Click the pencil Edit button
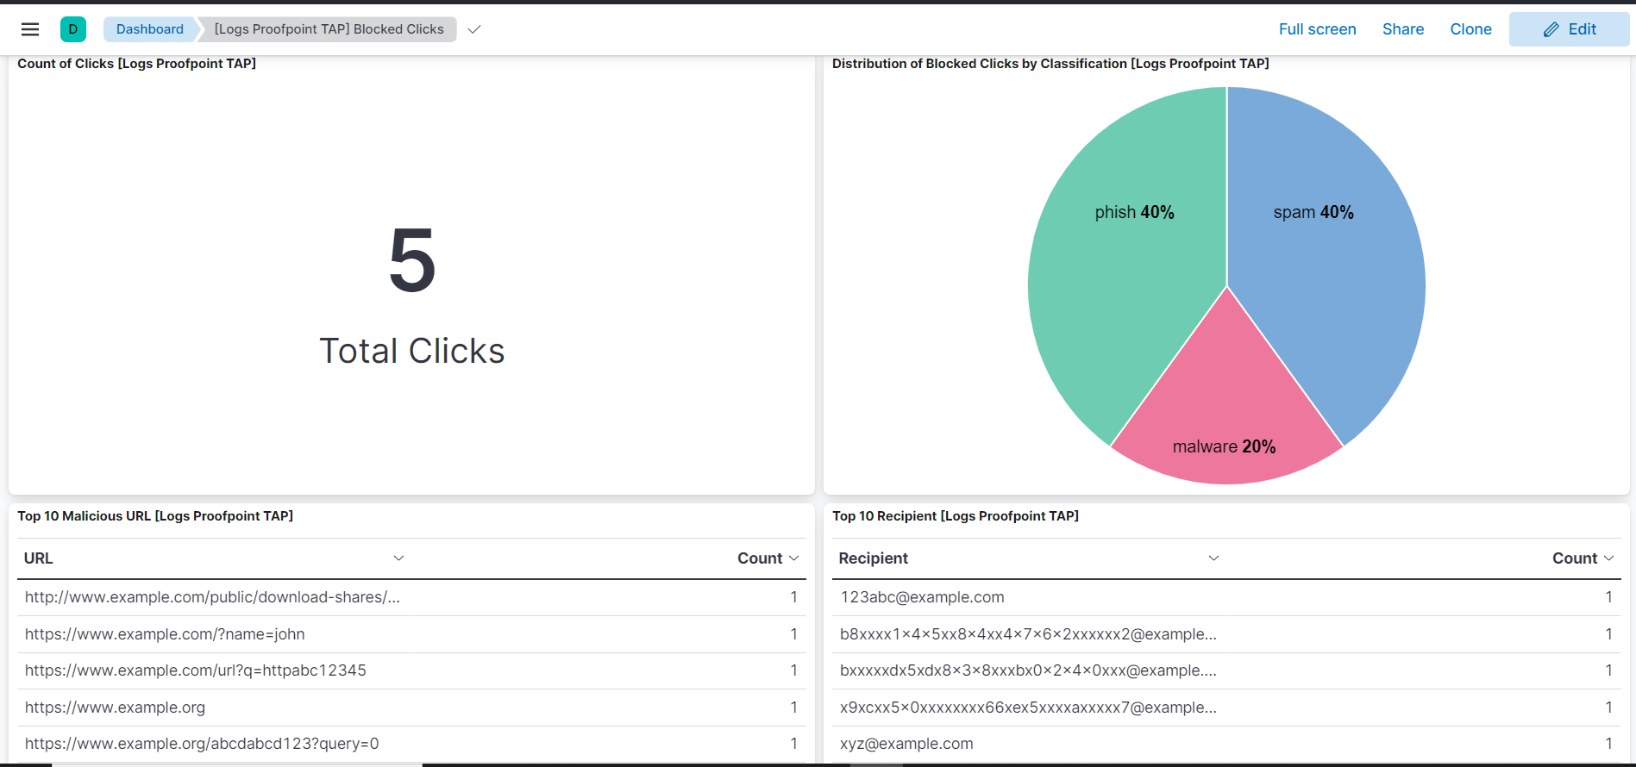This screenshot has height=767, width=1636. 1569,29
